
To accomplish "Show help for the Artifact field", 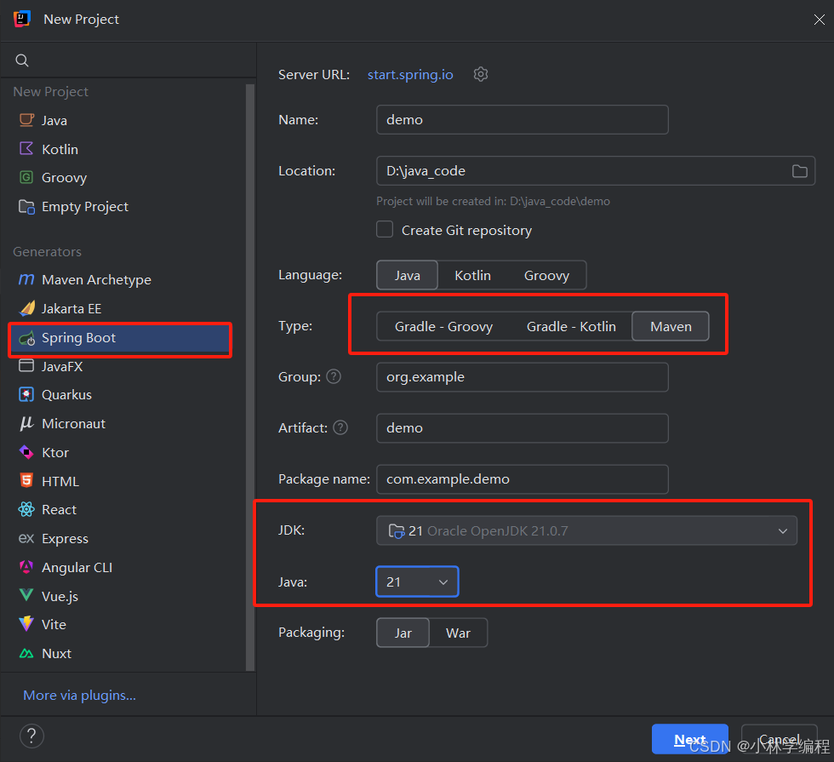I will [340, 427].
